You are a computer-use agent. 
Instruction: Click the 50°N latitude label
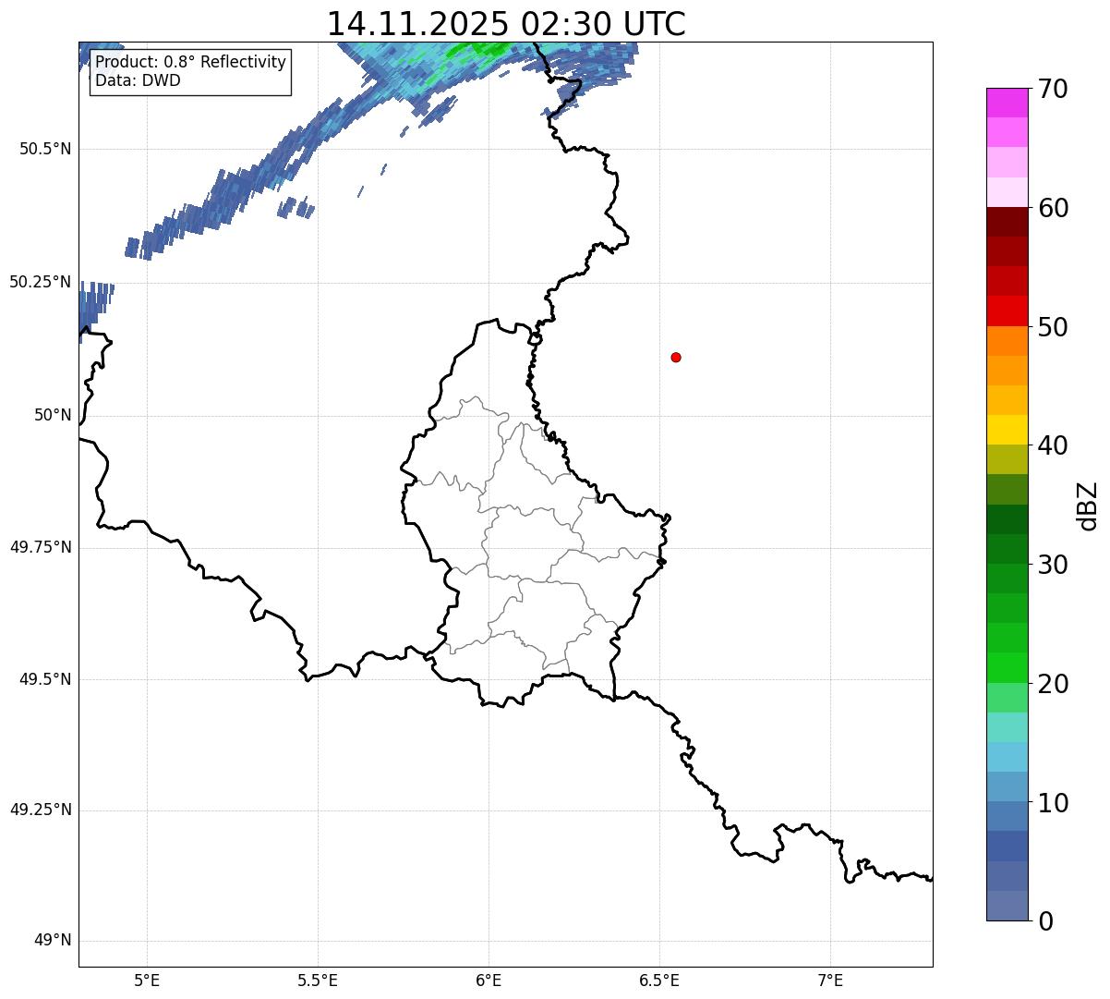(53, 415)
